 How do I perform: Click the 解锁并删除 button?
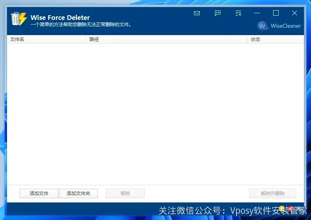(x=273, y=193)
